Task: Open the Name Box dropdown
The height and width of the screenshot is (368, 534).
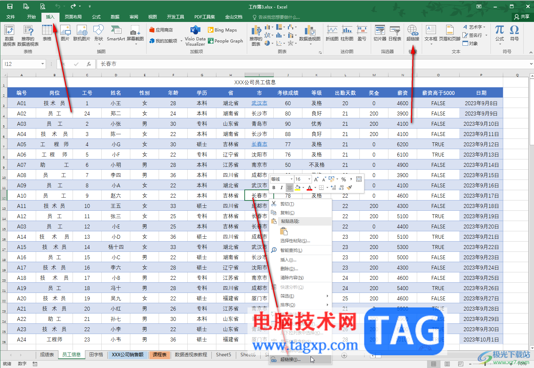Action: [x=42, y=64]
